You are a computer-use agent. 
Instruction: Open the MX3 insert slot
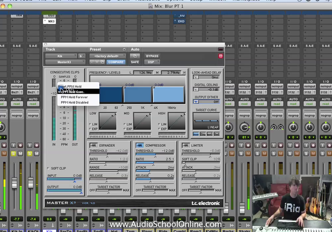click(49, 21)
